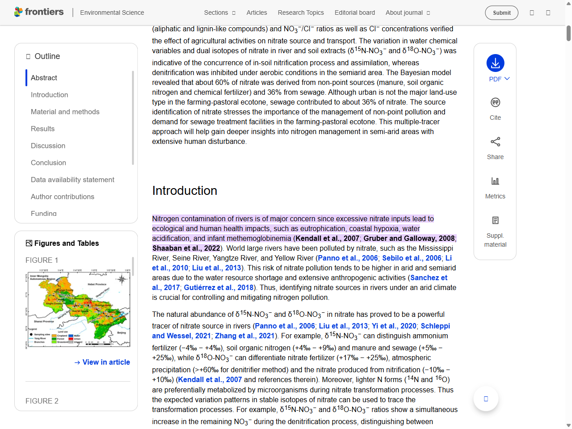Viewport: 572px width, 429px height.
Task: Click the Cite quotation icon
Action: pos(495,102)
